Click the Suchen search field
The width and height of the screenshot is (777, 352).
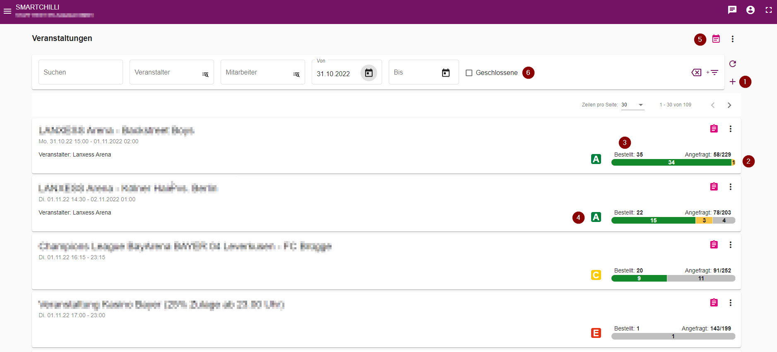coord(80,72)
